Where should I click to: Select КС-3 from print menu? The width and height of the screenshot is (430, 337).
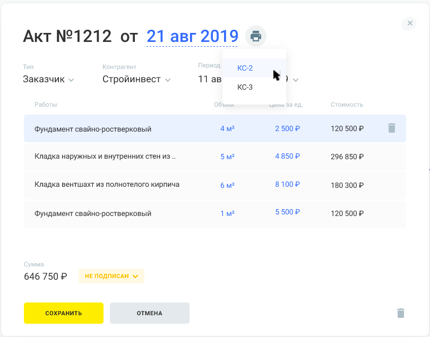245,88
